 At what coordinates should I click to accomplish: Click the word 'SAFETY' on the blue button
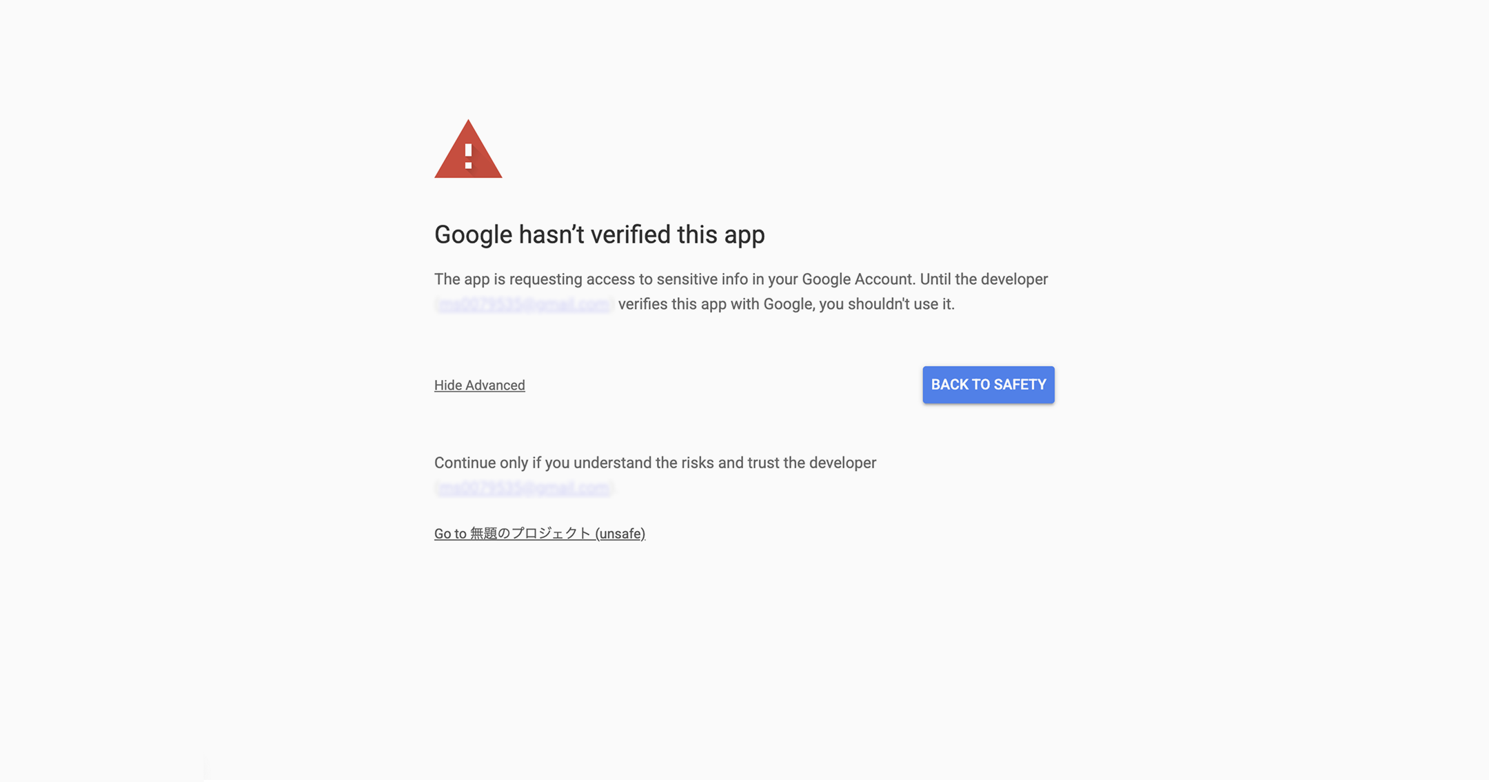[x=1020, y=385]
